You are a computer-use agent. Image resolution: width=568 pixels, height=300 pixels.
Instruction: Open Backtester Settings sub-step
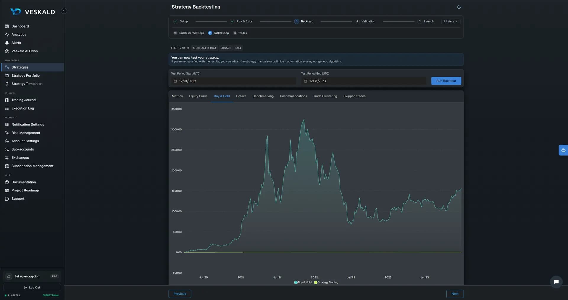(x=189, y=33)
